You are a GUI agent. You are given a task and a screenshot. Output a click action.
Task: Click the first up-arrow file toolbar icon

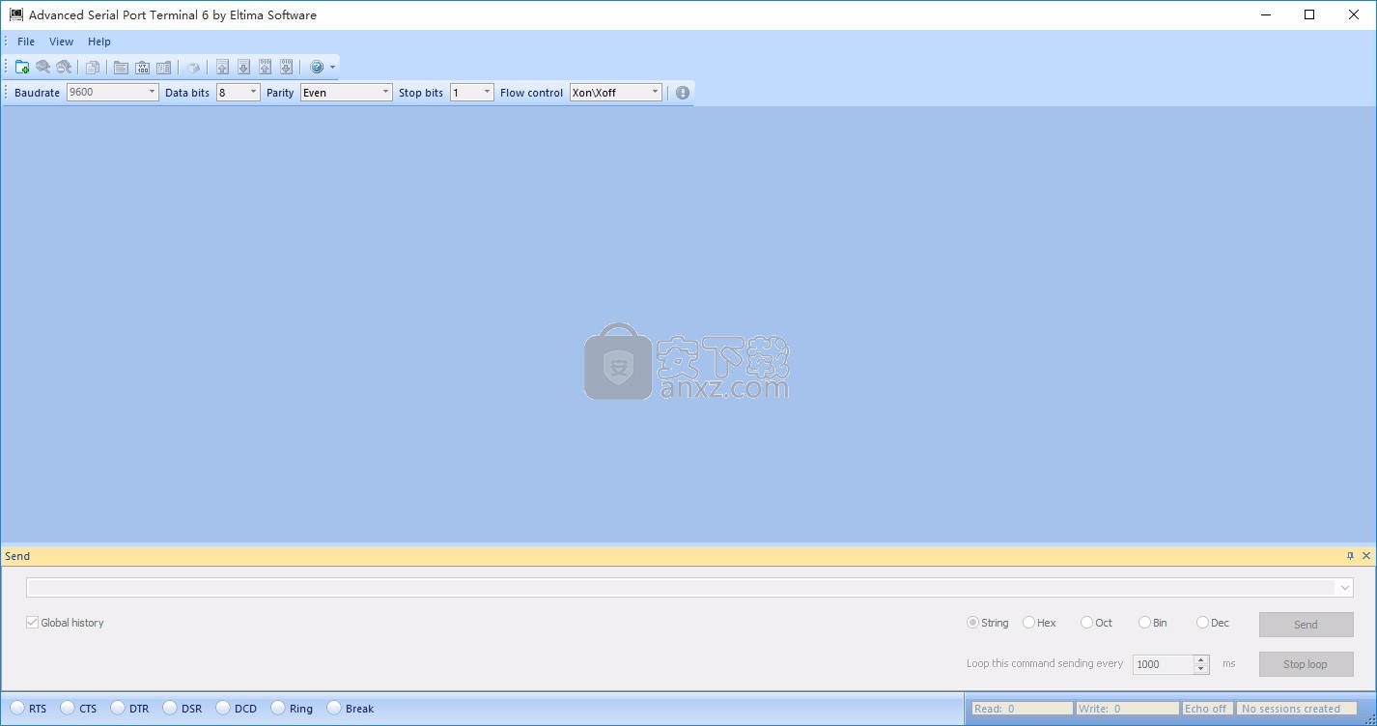pos(222,67)
